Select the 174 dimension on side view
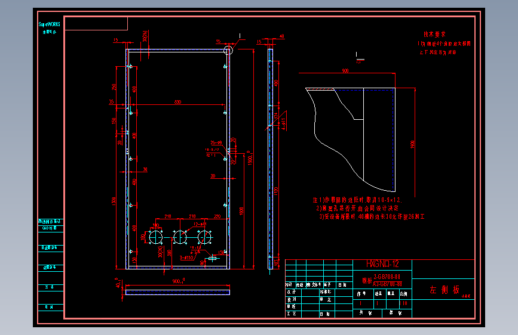Viewport: 518px width, 335px height. (276, 116)
